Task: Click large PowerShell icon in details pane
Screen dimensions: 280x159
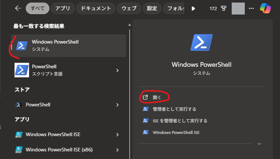Action: click(202, 42)
